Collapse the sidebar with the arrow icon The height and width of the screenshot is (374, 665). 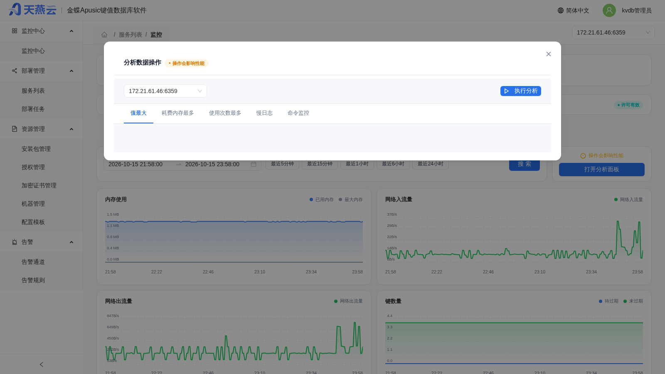pyautogui.click(x=41, y=364)
